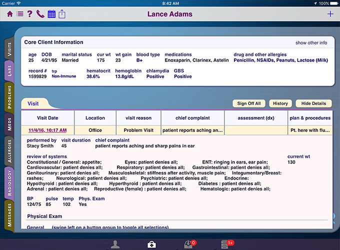Tap the share export icon
This screenshot has height=250, width=340.
pyautogui.click(x=62, y=14)
